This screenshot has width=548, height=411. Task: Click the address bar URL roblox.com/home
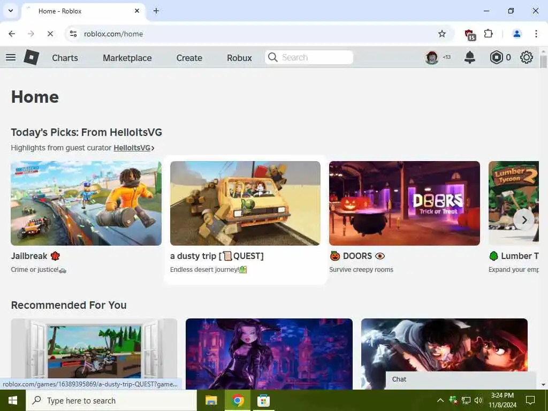pos(113,34)
